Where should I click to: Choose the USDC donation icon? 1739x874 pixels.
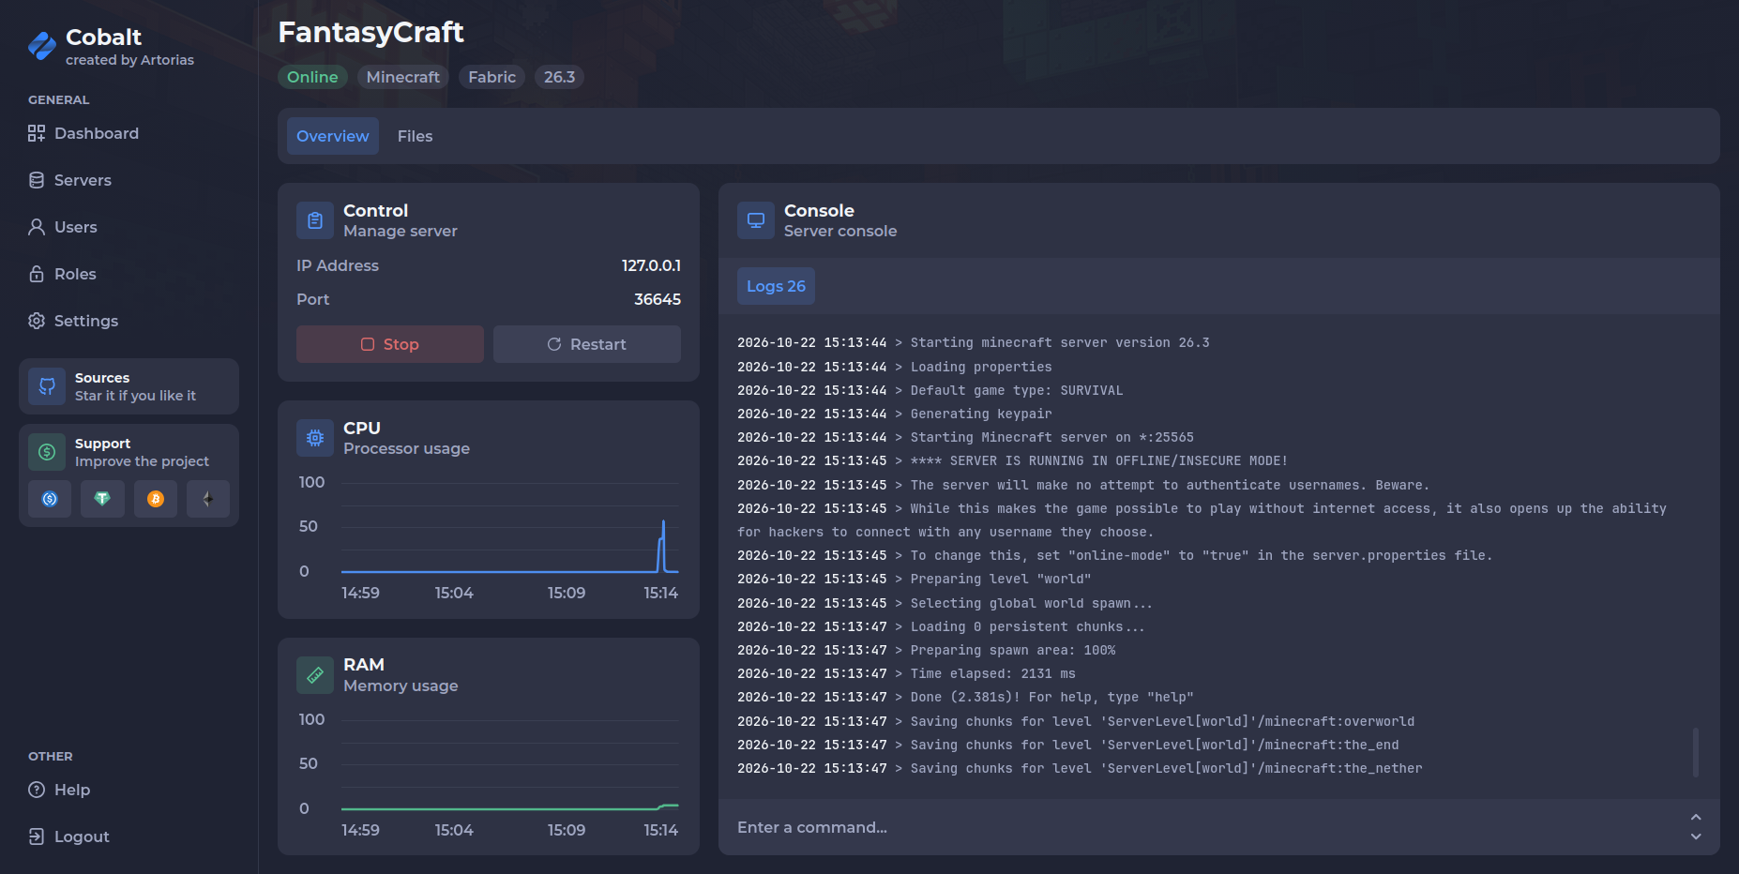tap(50, 499)
